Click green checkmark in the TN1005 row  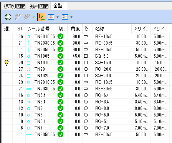(x=60, y=56)
